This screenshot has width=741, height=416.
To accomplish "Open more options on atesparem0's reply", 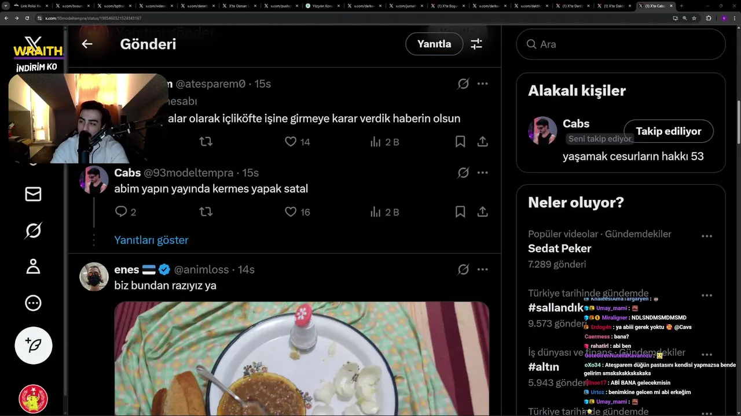I will tap(482, 84).
